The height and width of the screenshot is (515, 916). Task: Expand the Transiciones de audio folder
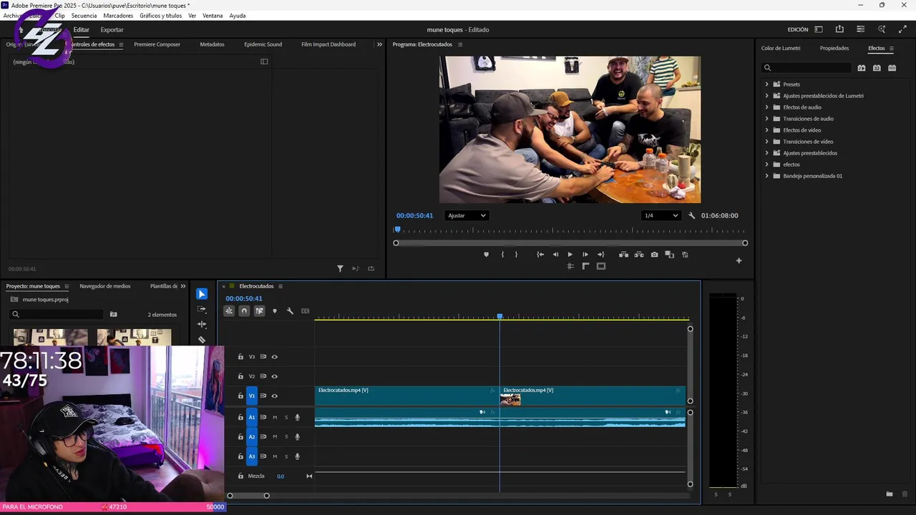pos(766,119)
